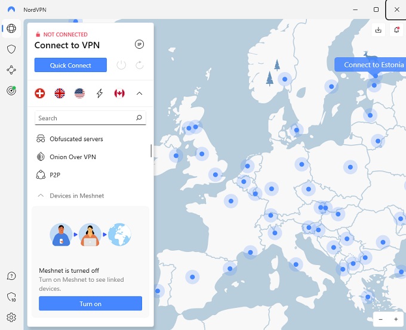Open Meshnet nodes icon in sidebar
Viewport: 406px width, 330px height.
pyautogui.click(x=11, y=70)
